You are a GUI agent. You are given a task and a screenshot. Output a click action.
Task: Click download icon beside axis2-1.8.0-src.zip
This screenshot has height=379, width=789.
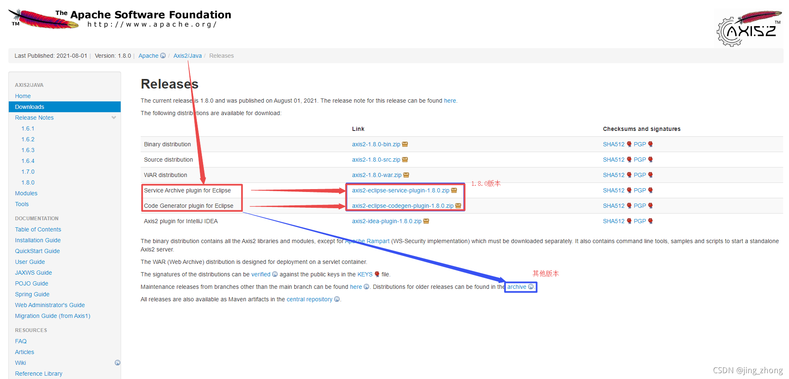(405, 160)
